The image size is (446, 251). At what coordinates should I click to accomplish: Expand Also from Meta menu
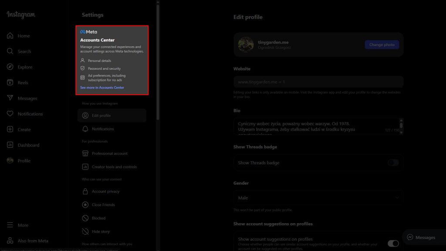click(x=10, y=241)
